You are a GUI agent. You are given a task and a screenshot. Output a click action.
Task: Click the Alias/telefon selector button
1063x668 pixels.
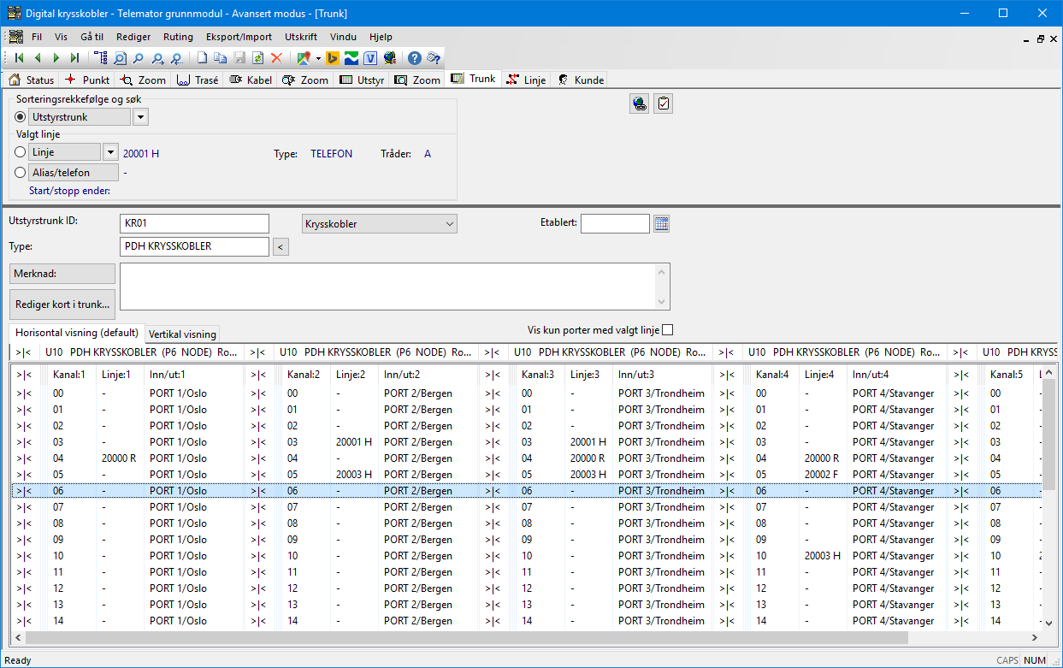(x=74, y=172)
